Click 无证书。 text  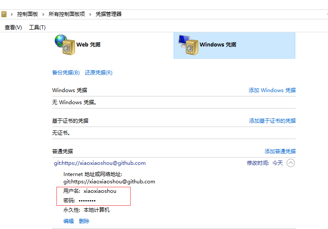61,133
